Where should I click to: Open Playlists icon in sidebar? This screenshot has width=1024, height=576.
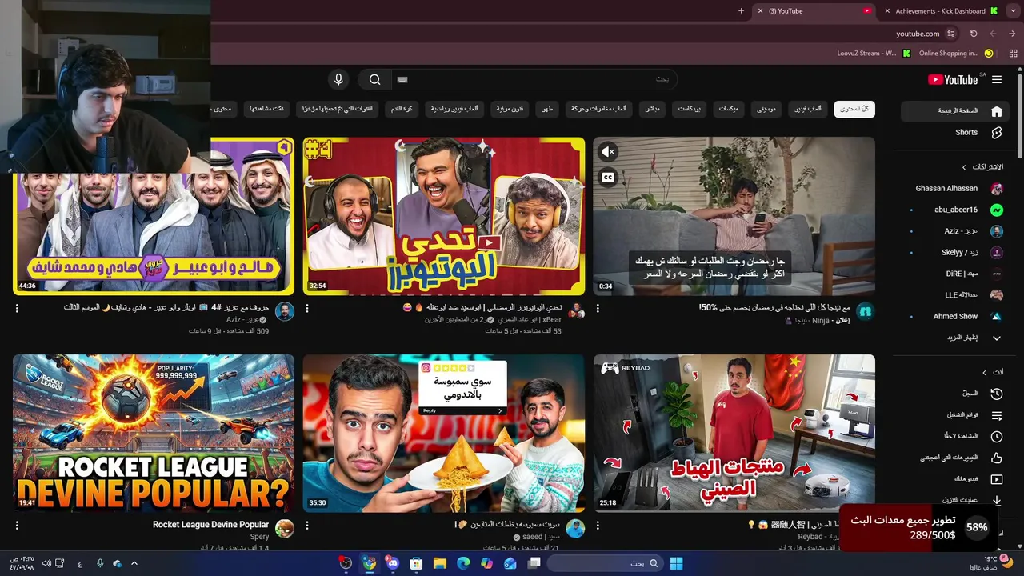(x=996, y=415)
